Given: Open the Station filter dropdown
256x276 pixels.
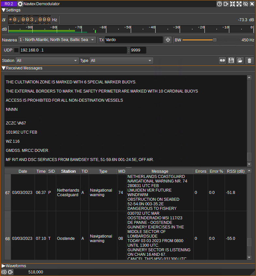Looking at the screenshot, I should pyautogui.click(x=47, y=61).
